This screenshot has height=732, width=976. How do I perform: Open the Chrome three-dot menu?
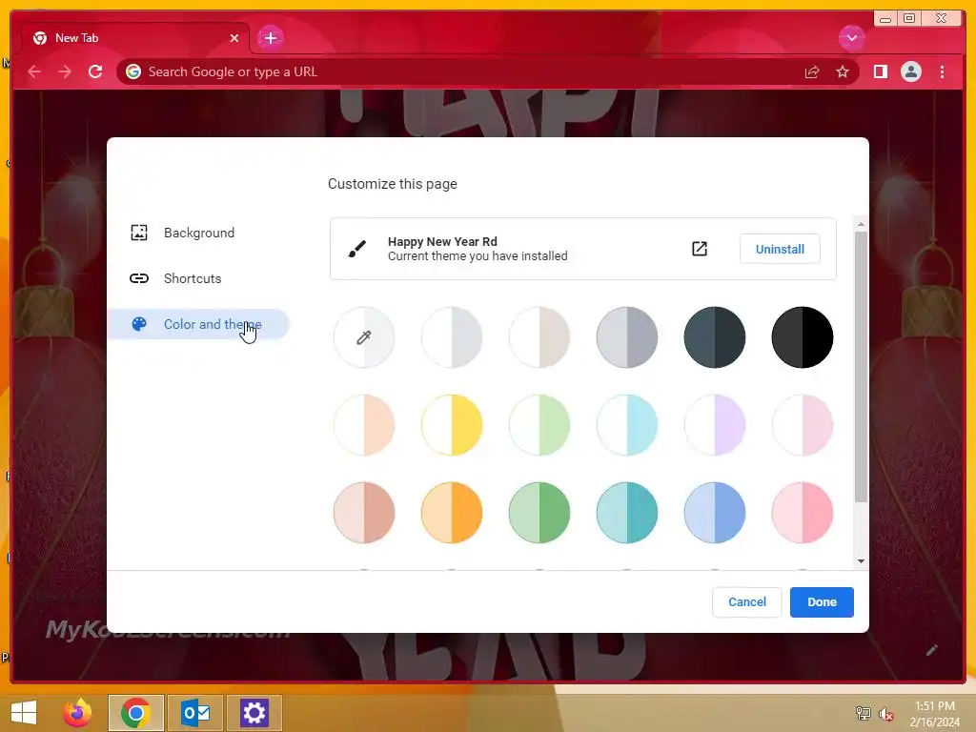coord(942,72)
